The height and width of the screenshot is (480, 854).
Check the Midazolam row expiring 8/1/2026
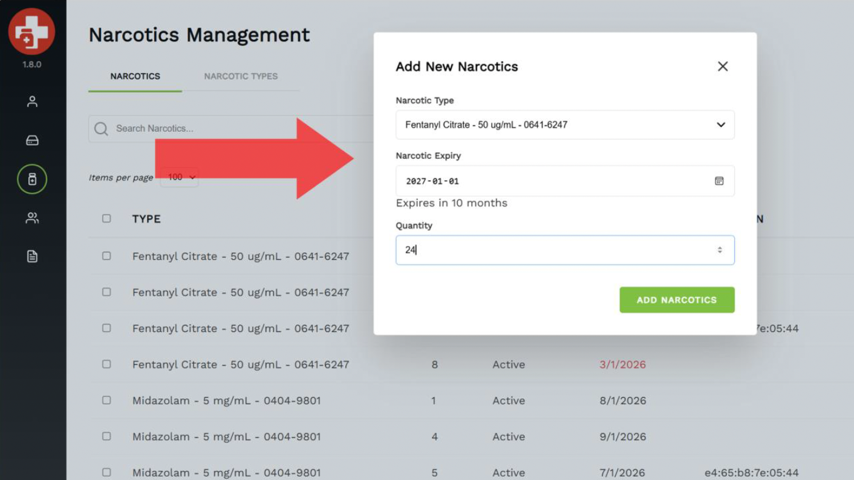point(106,400)
